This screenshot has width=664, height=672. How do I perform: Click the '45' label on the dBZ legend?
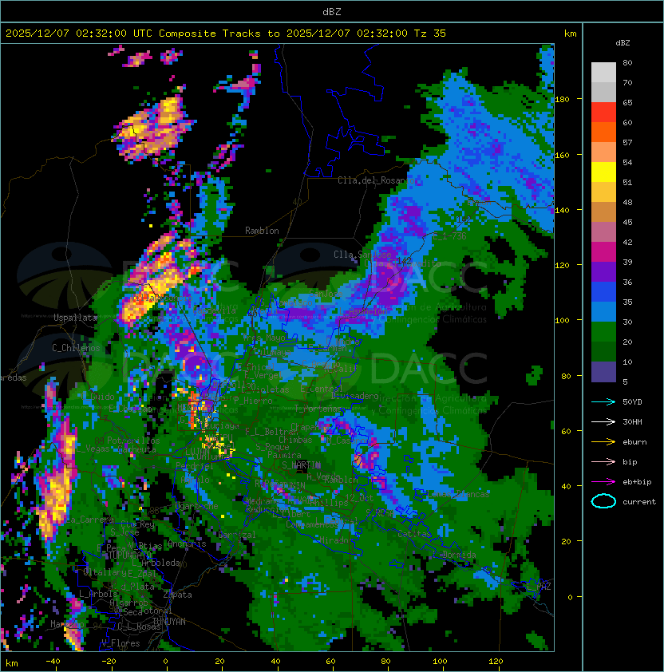point(627,222)
